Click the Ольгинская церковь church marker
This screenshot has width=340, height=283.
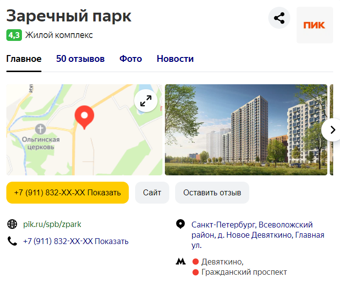click(40, 129)
